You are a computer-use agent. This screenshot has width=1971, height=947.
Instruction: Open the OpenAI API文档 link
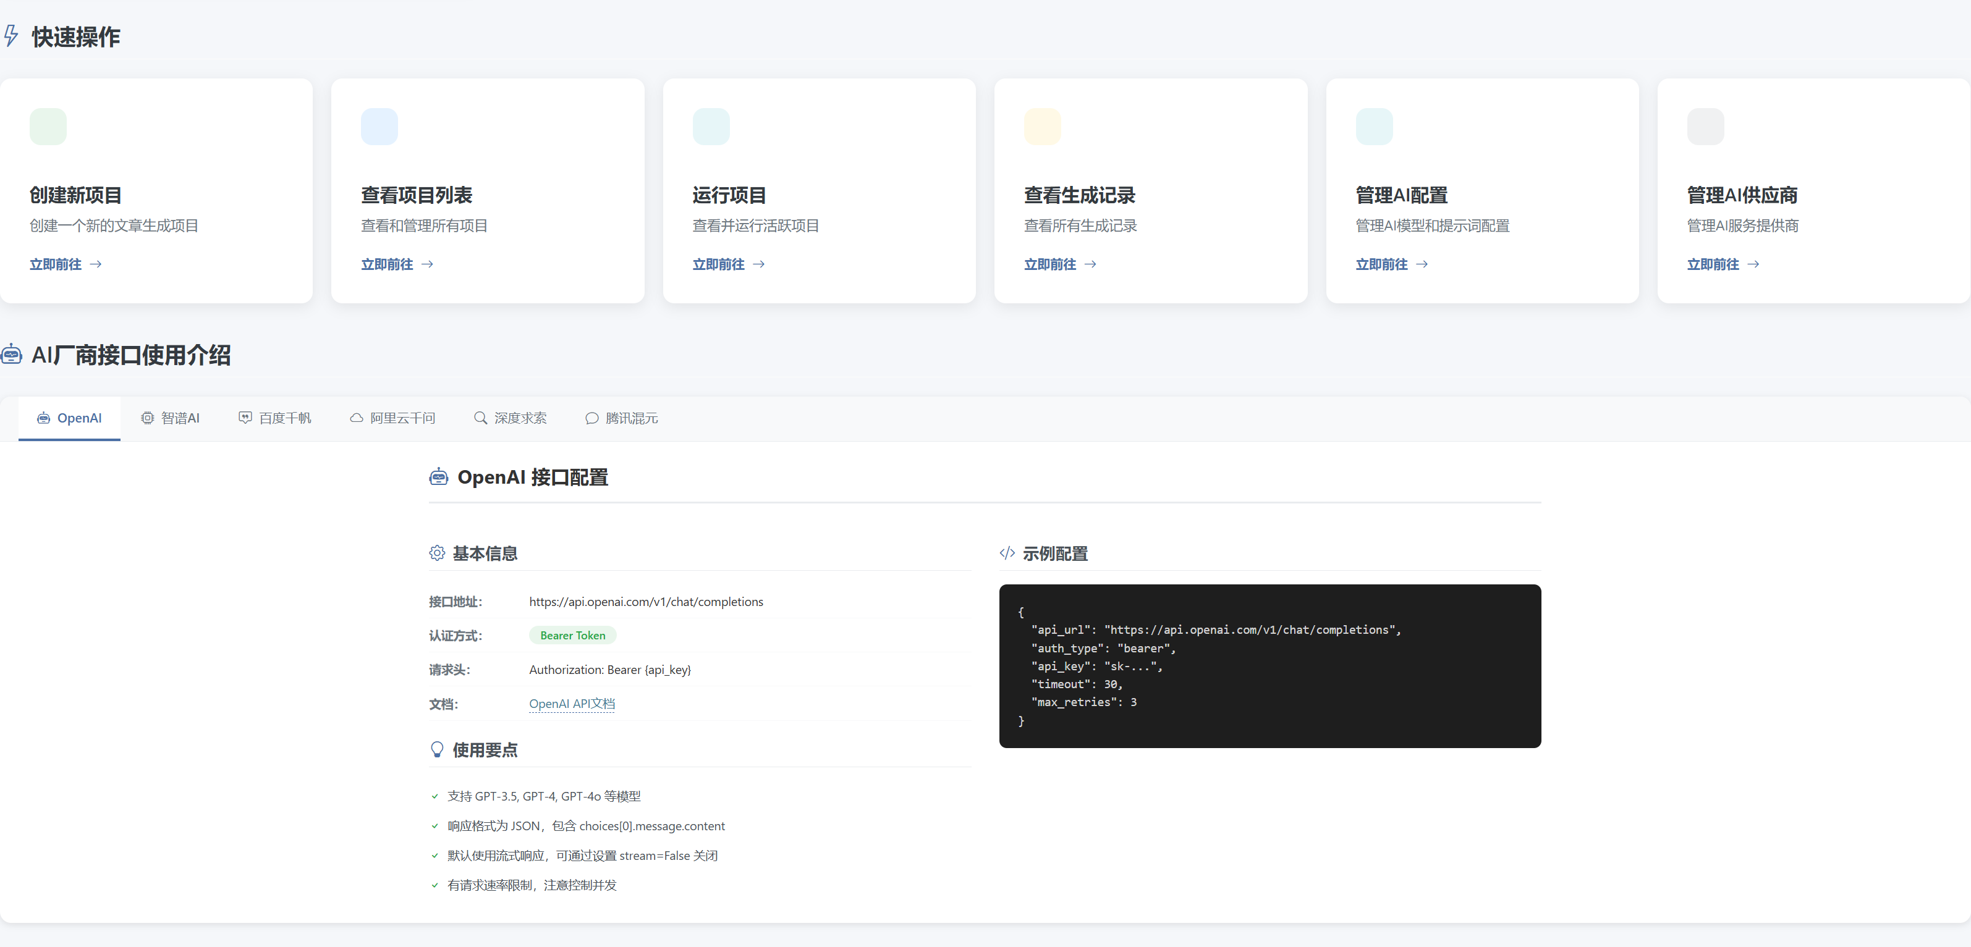[572, 704]
